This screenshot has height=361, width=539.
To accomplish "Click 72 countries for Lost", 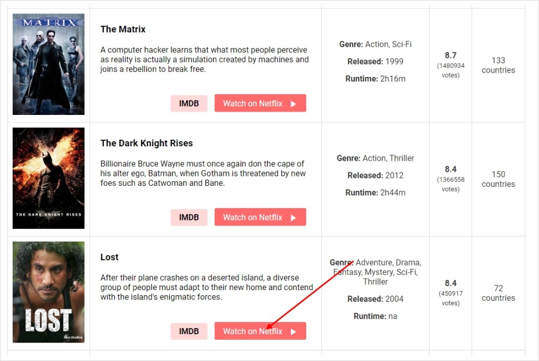I will (x=498, y=293).
